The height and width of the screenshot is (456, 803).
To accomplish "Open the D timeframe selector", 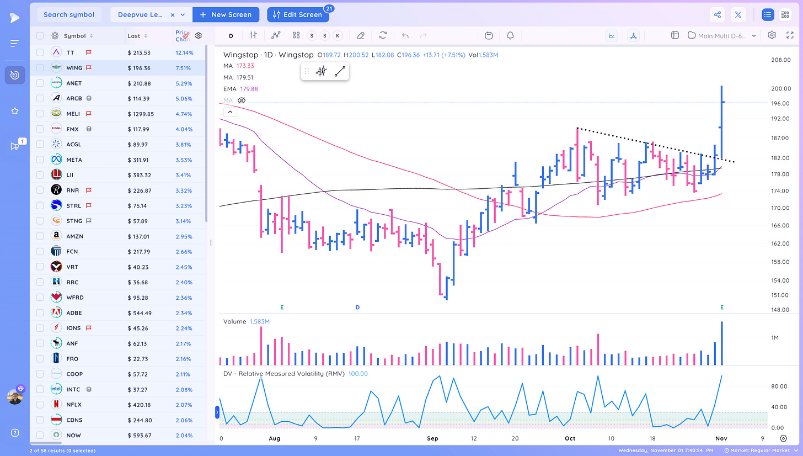I will (231, 36).
